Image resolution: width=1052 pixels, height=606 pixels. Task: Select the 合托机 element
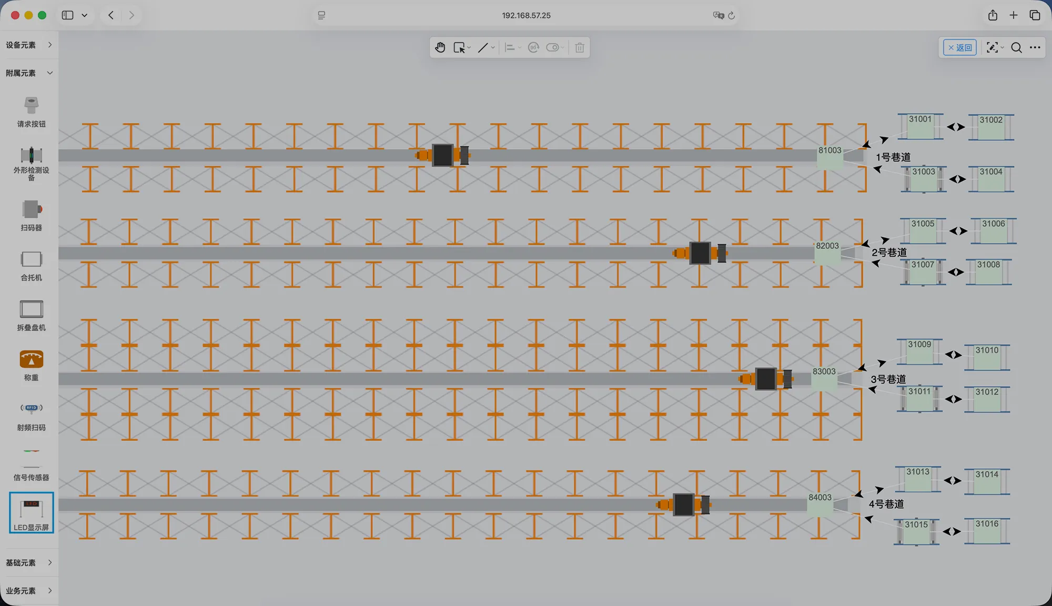tap(31, 266)
